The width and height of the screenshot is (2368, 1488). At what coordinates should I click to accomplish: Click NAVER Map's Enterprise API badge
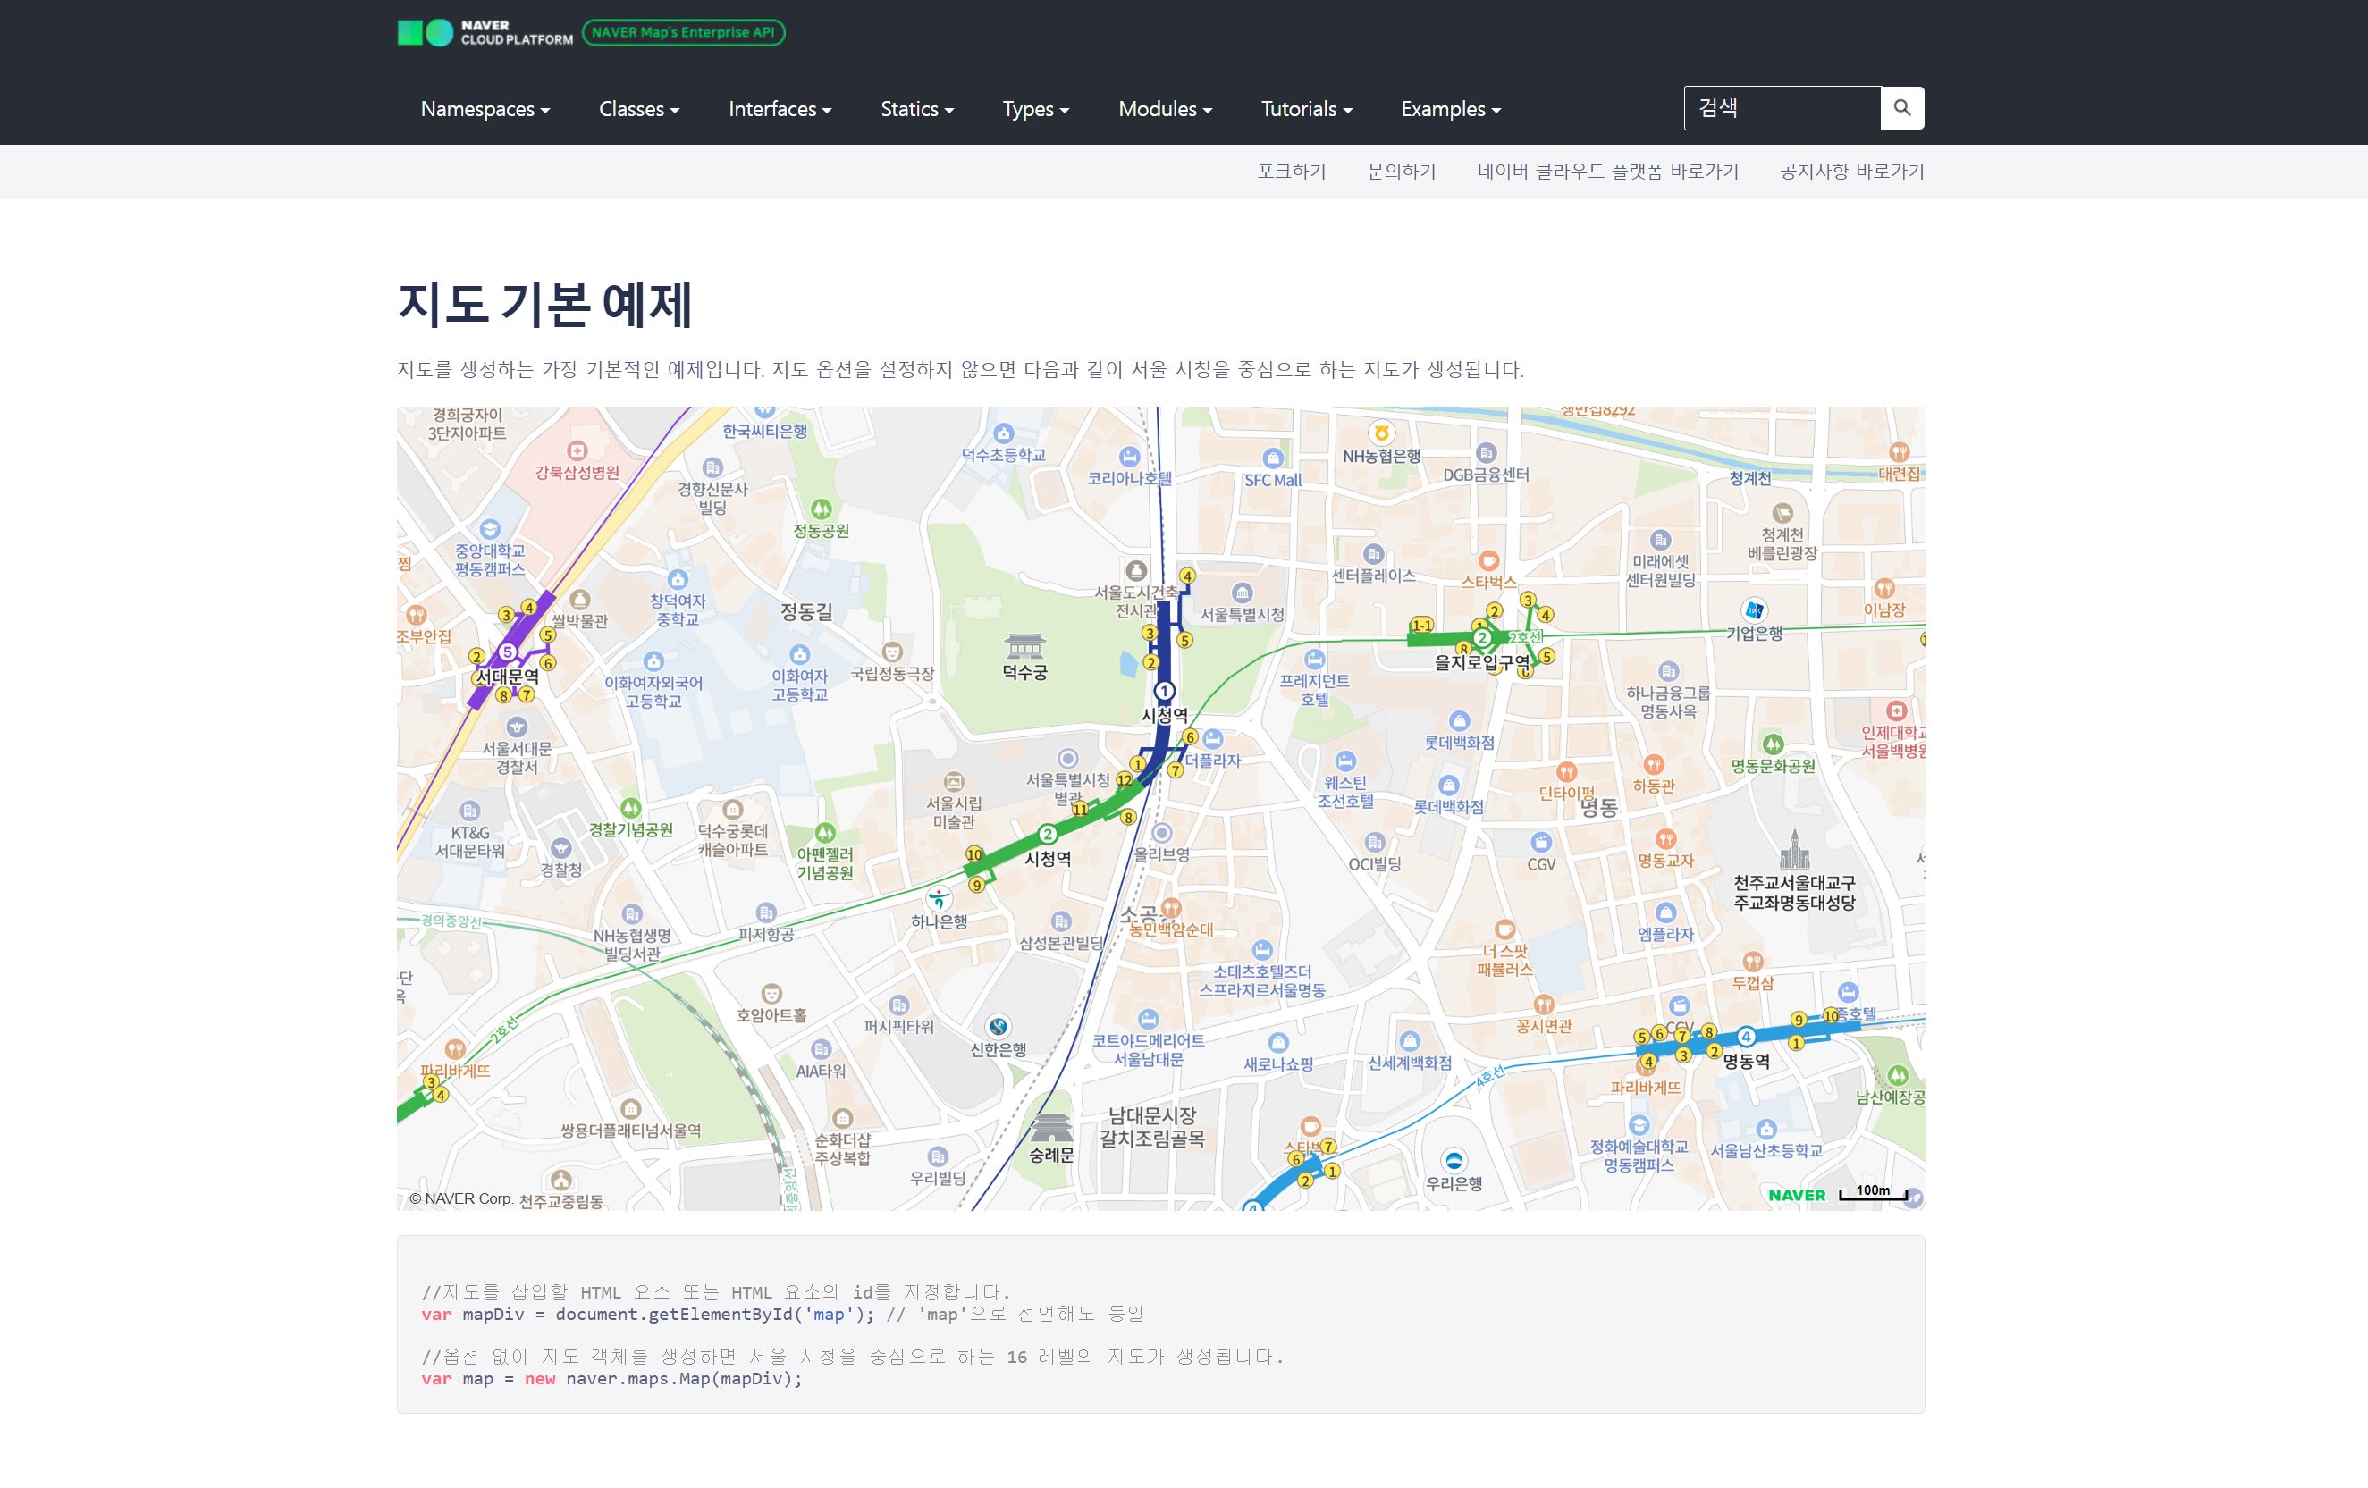coord(684,32)
